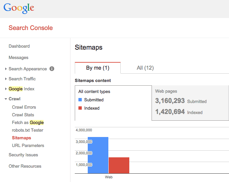This screenshot has height=182, width=229.
Task: Expand the Search Appearance section
Action: pos(6,69)
